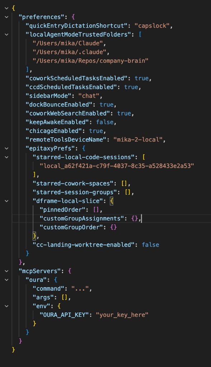Select the "chat" string value
Viewport: 211px width, 367px height.
click(88, 96)
